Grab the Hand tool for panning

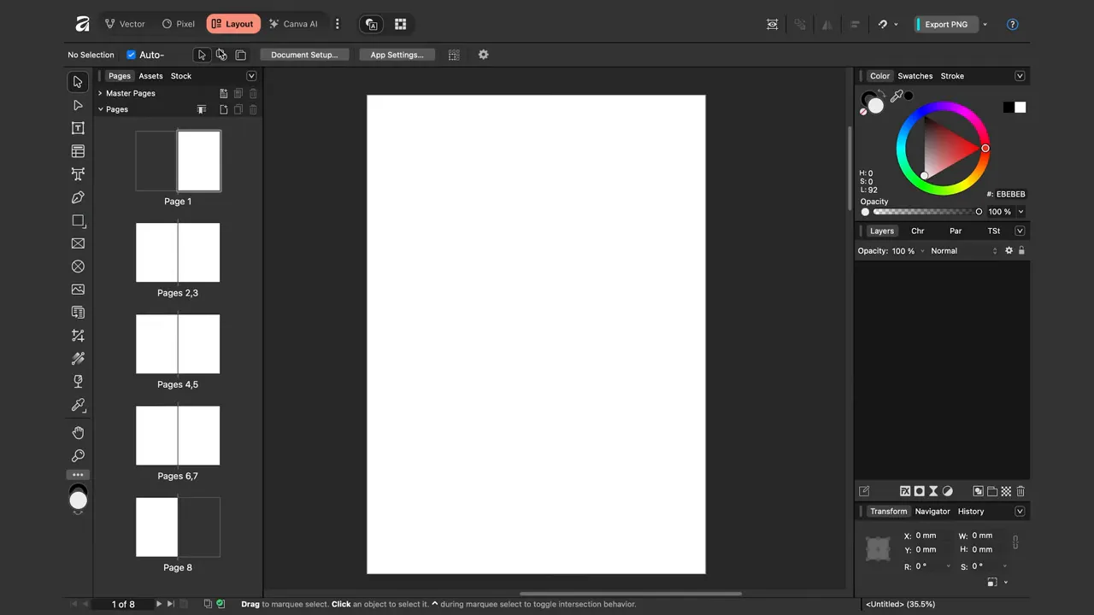[x=78, y=432]
